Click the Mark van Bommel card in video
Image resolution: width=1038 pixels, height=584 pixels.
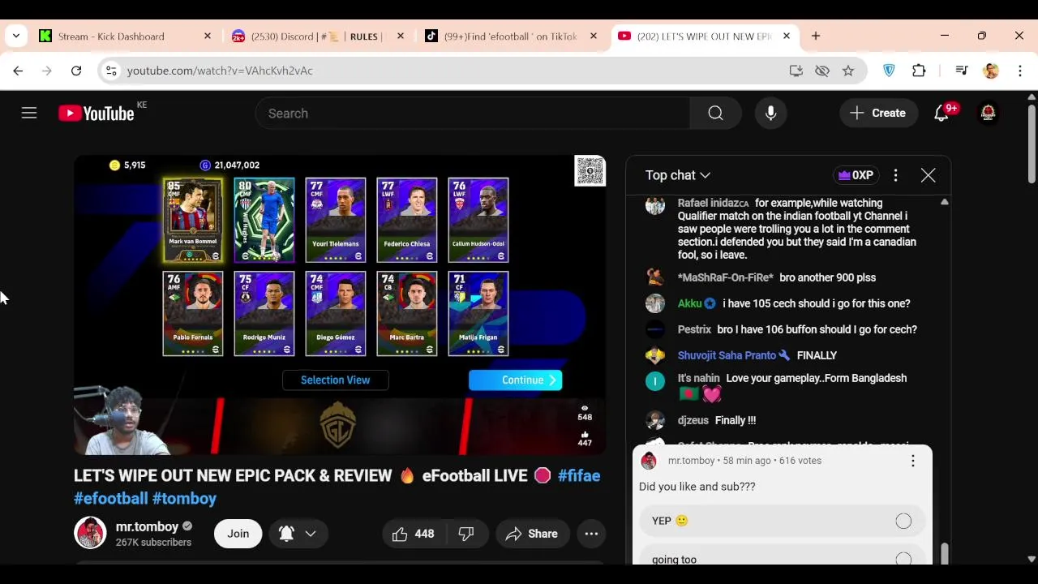[193, 220]
